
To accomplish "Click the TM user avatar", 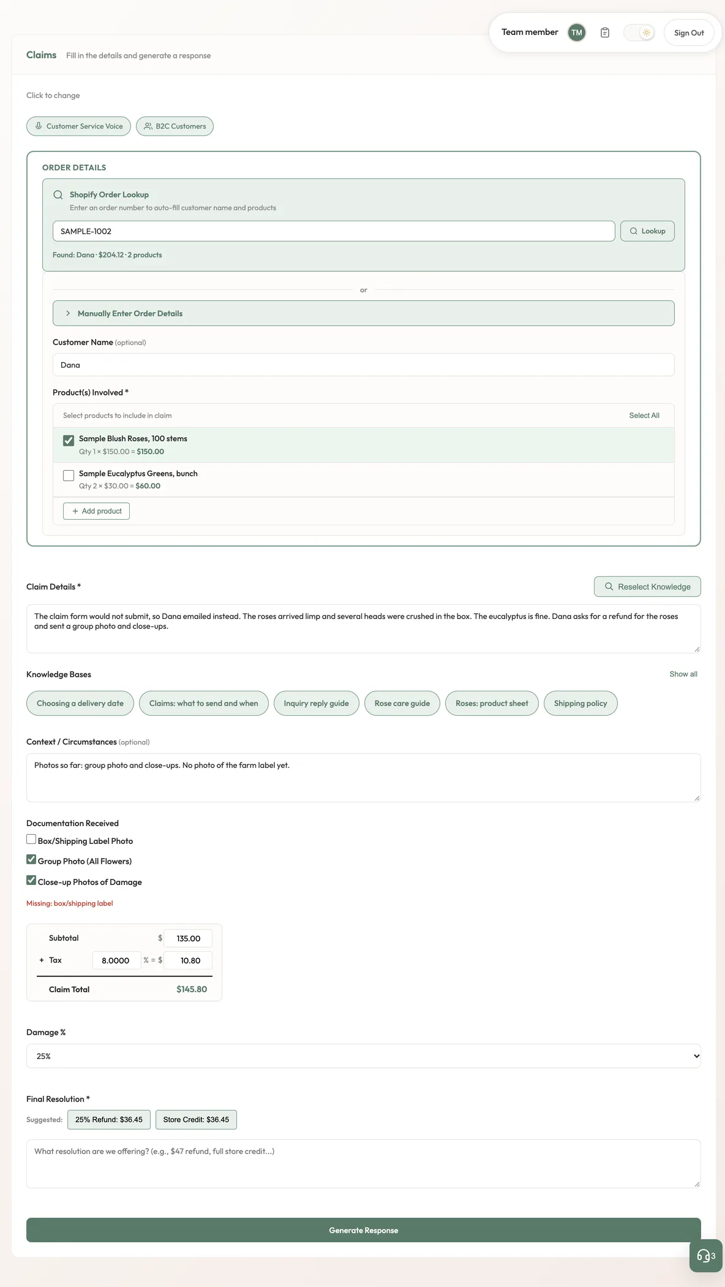I will pos(577,32).
